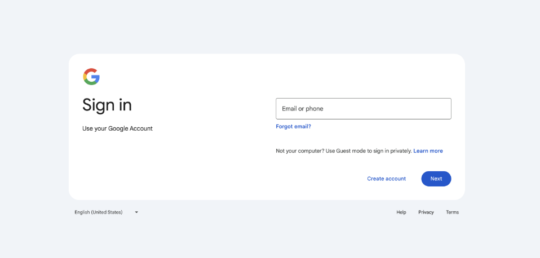Open the Help link in footer

tap(401, 212)
